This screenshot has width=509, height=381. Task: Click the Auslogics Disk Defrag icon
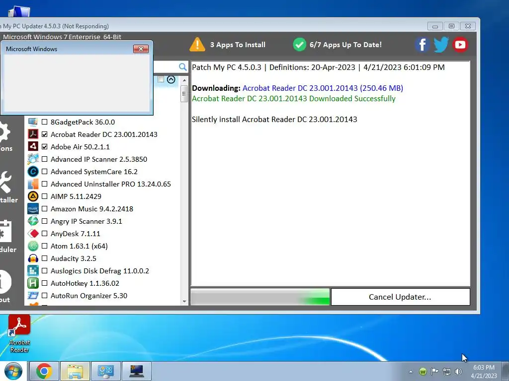(33, 270)
